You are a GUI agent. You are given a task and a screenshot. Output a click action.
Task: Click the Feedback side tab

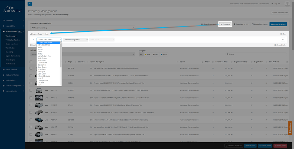(290, 128)
